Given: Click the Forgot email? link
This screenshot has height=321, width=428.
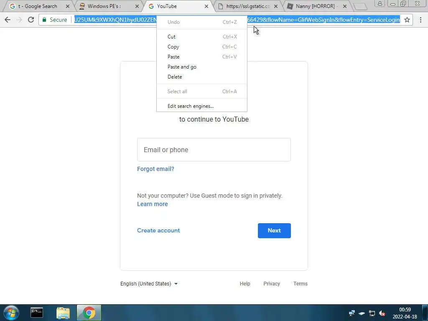Looking at the screenshot, I should [155, 169].
